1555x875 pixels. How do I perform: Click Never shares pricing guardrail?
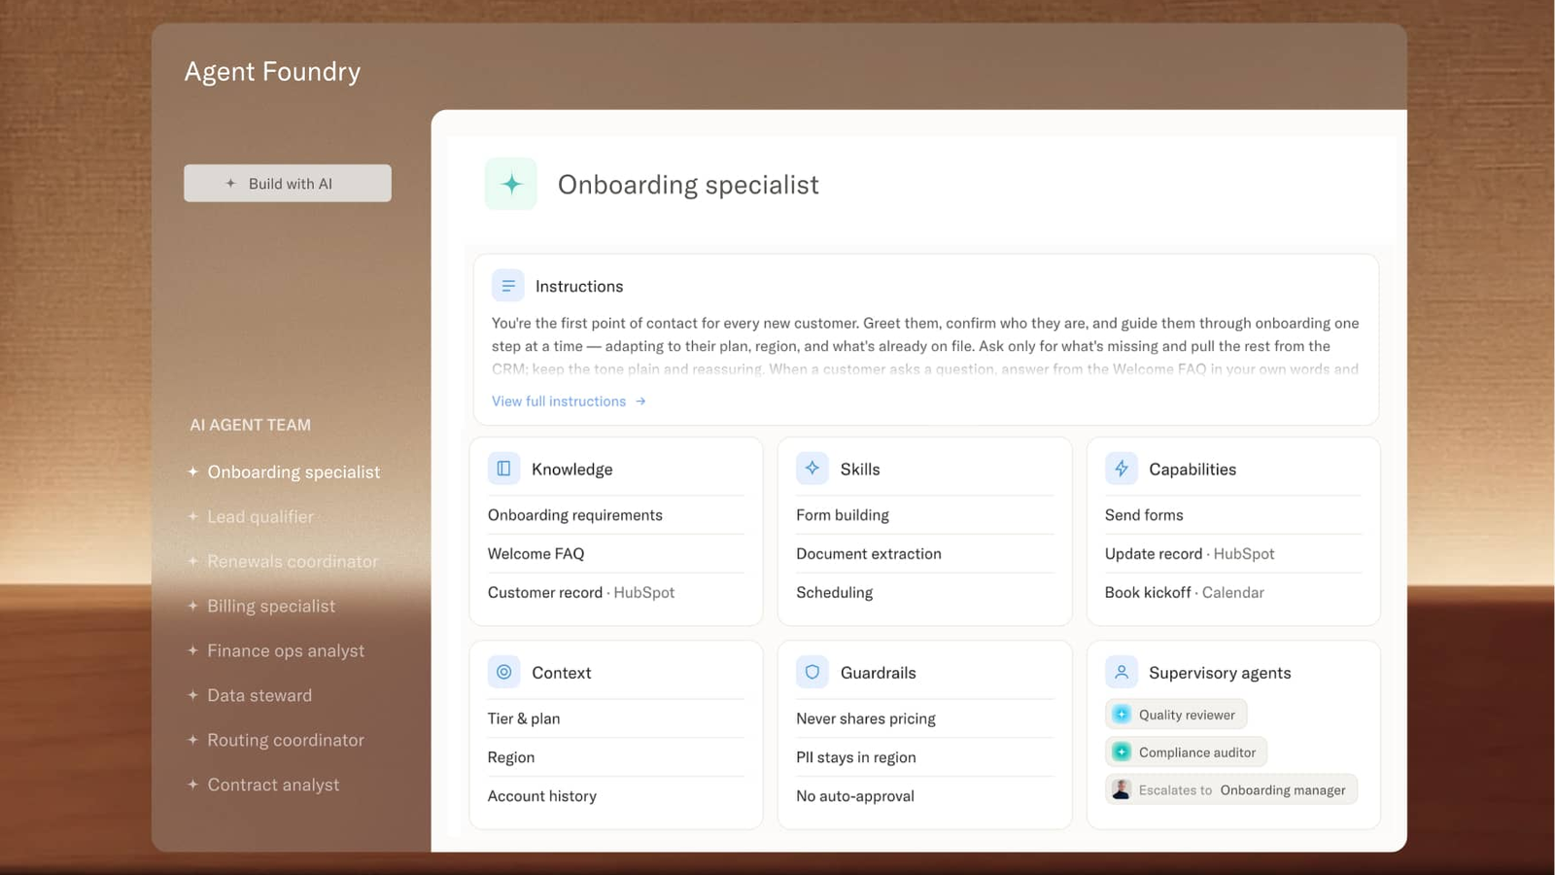coord(924,718)
